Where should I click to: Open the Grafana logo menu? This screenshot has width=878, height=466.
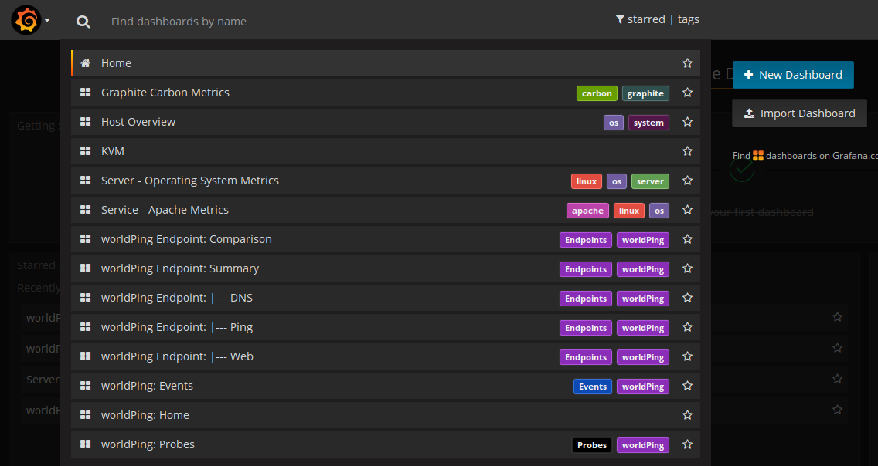click(26, 20)
